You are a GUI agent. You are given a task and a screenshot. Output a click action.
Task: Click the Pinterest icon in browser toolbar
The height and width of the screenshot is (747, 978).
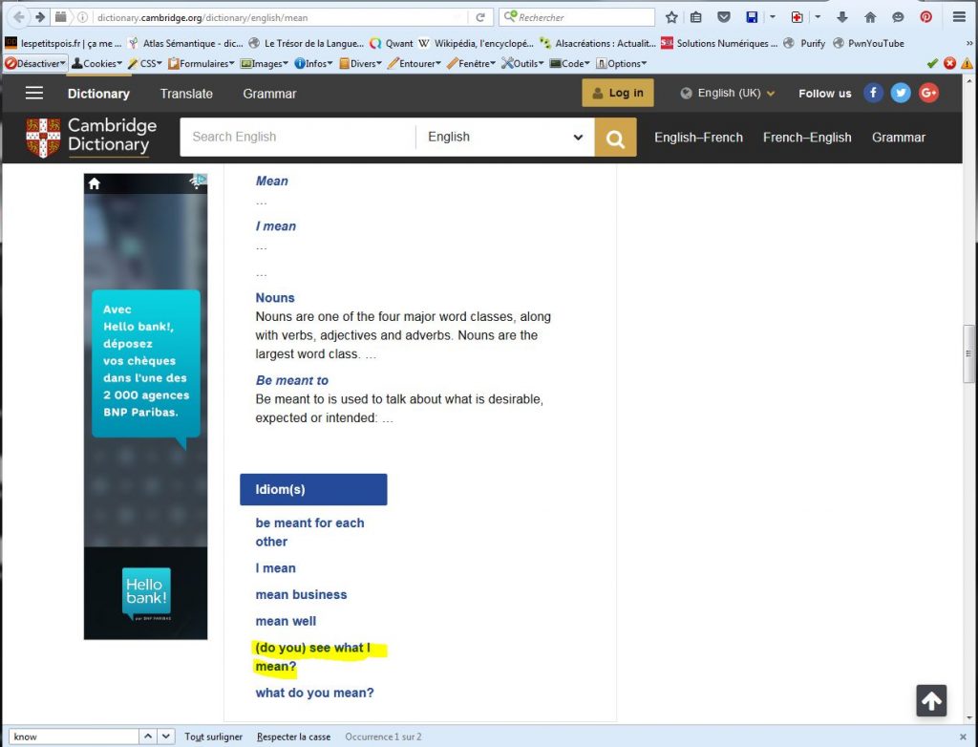click(x=925, y=17)
